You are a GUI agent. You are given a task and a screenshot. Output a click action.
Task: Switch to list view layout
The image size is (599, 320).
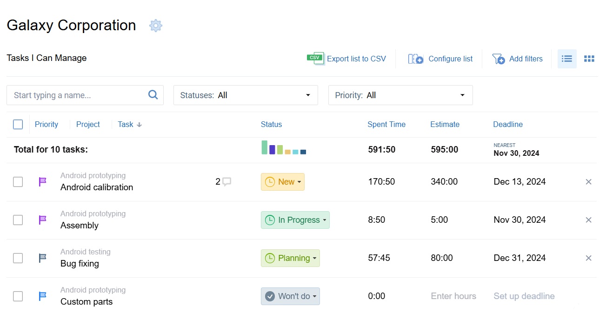point(567,59)
